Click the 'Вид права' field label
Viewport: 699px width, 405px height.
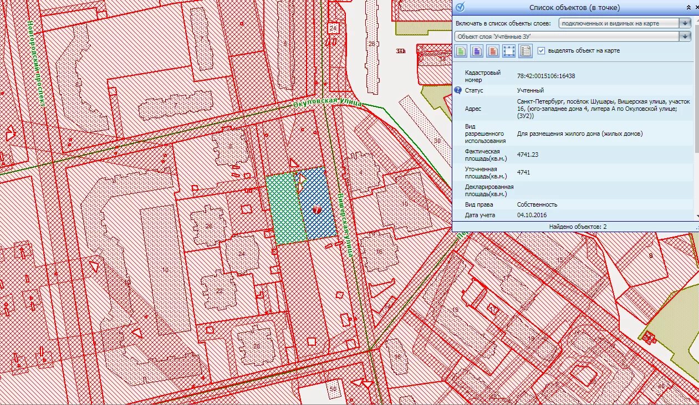[479, 204]
